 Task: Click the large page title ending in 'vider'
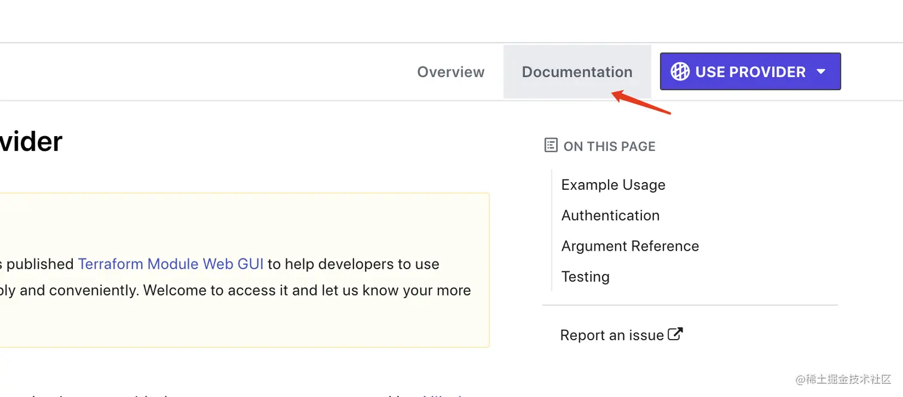click(x=31, y=141)
